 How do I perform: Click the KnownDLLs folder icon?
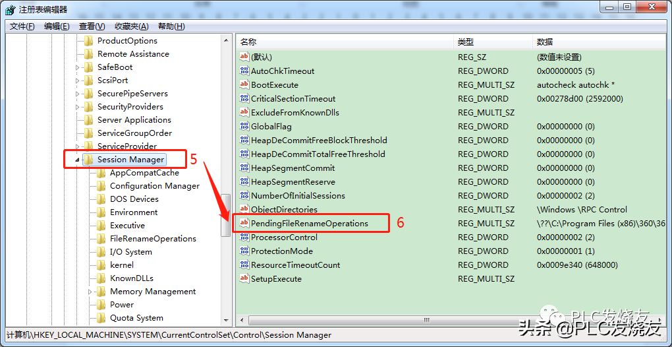(x=101, y=278)
